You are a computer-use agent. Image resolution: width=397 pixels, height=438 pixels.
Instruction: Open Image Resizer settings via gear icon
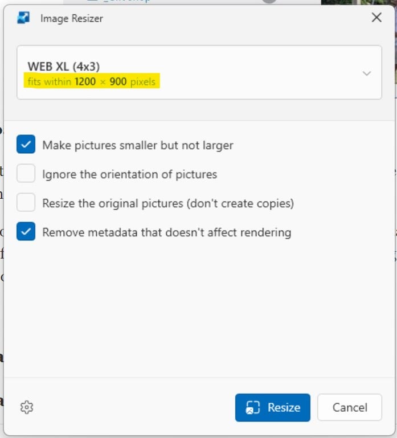[26, 407]
